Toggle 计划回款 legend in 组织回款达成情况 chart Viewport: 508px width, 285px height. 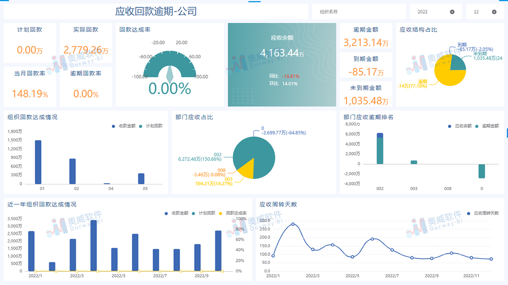(151, 126)
